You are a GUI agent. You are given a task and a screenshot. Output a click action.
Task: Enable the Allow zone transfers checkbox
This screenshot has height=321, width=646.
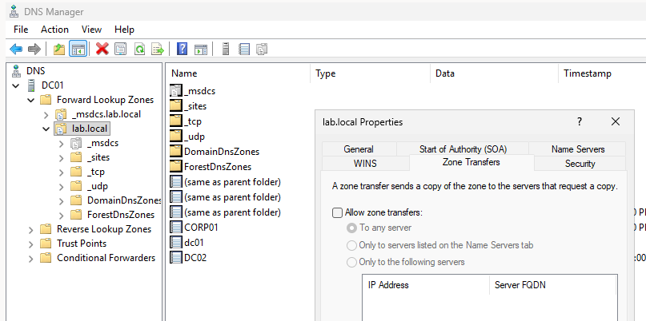[337, 213]
